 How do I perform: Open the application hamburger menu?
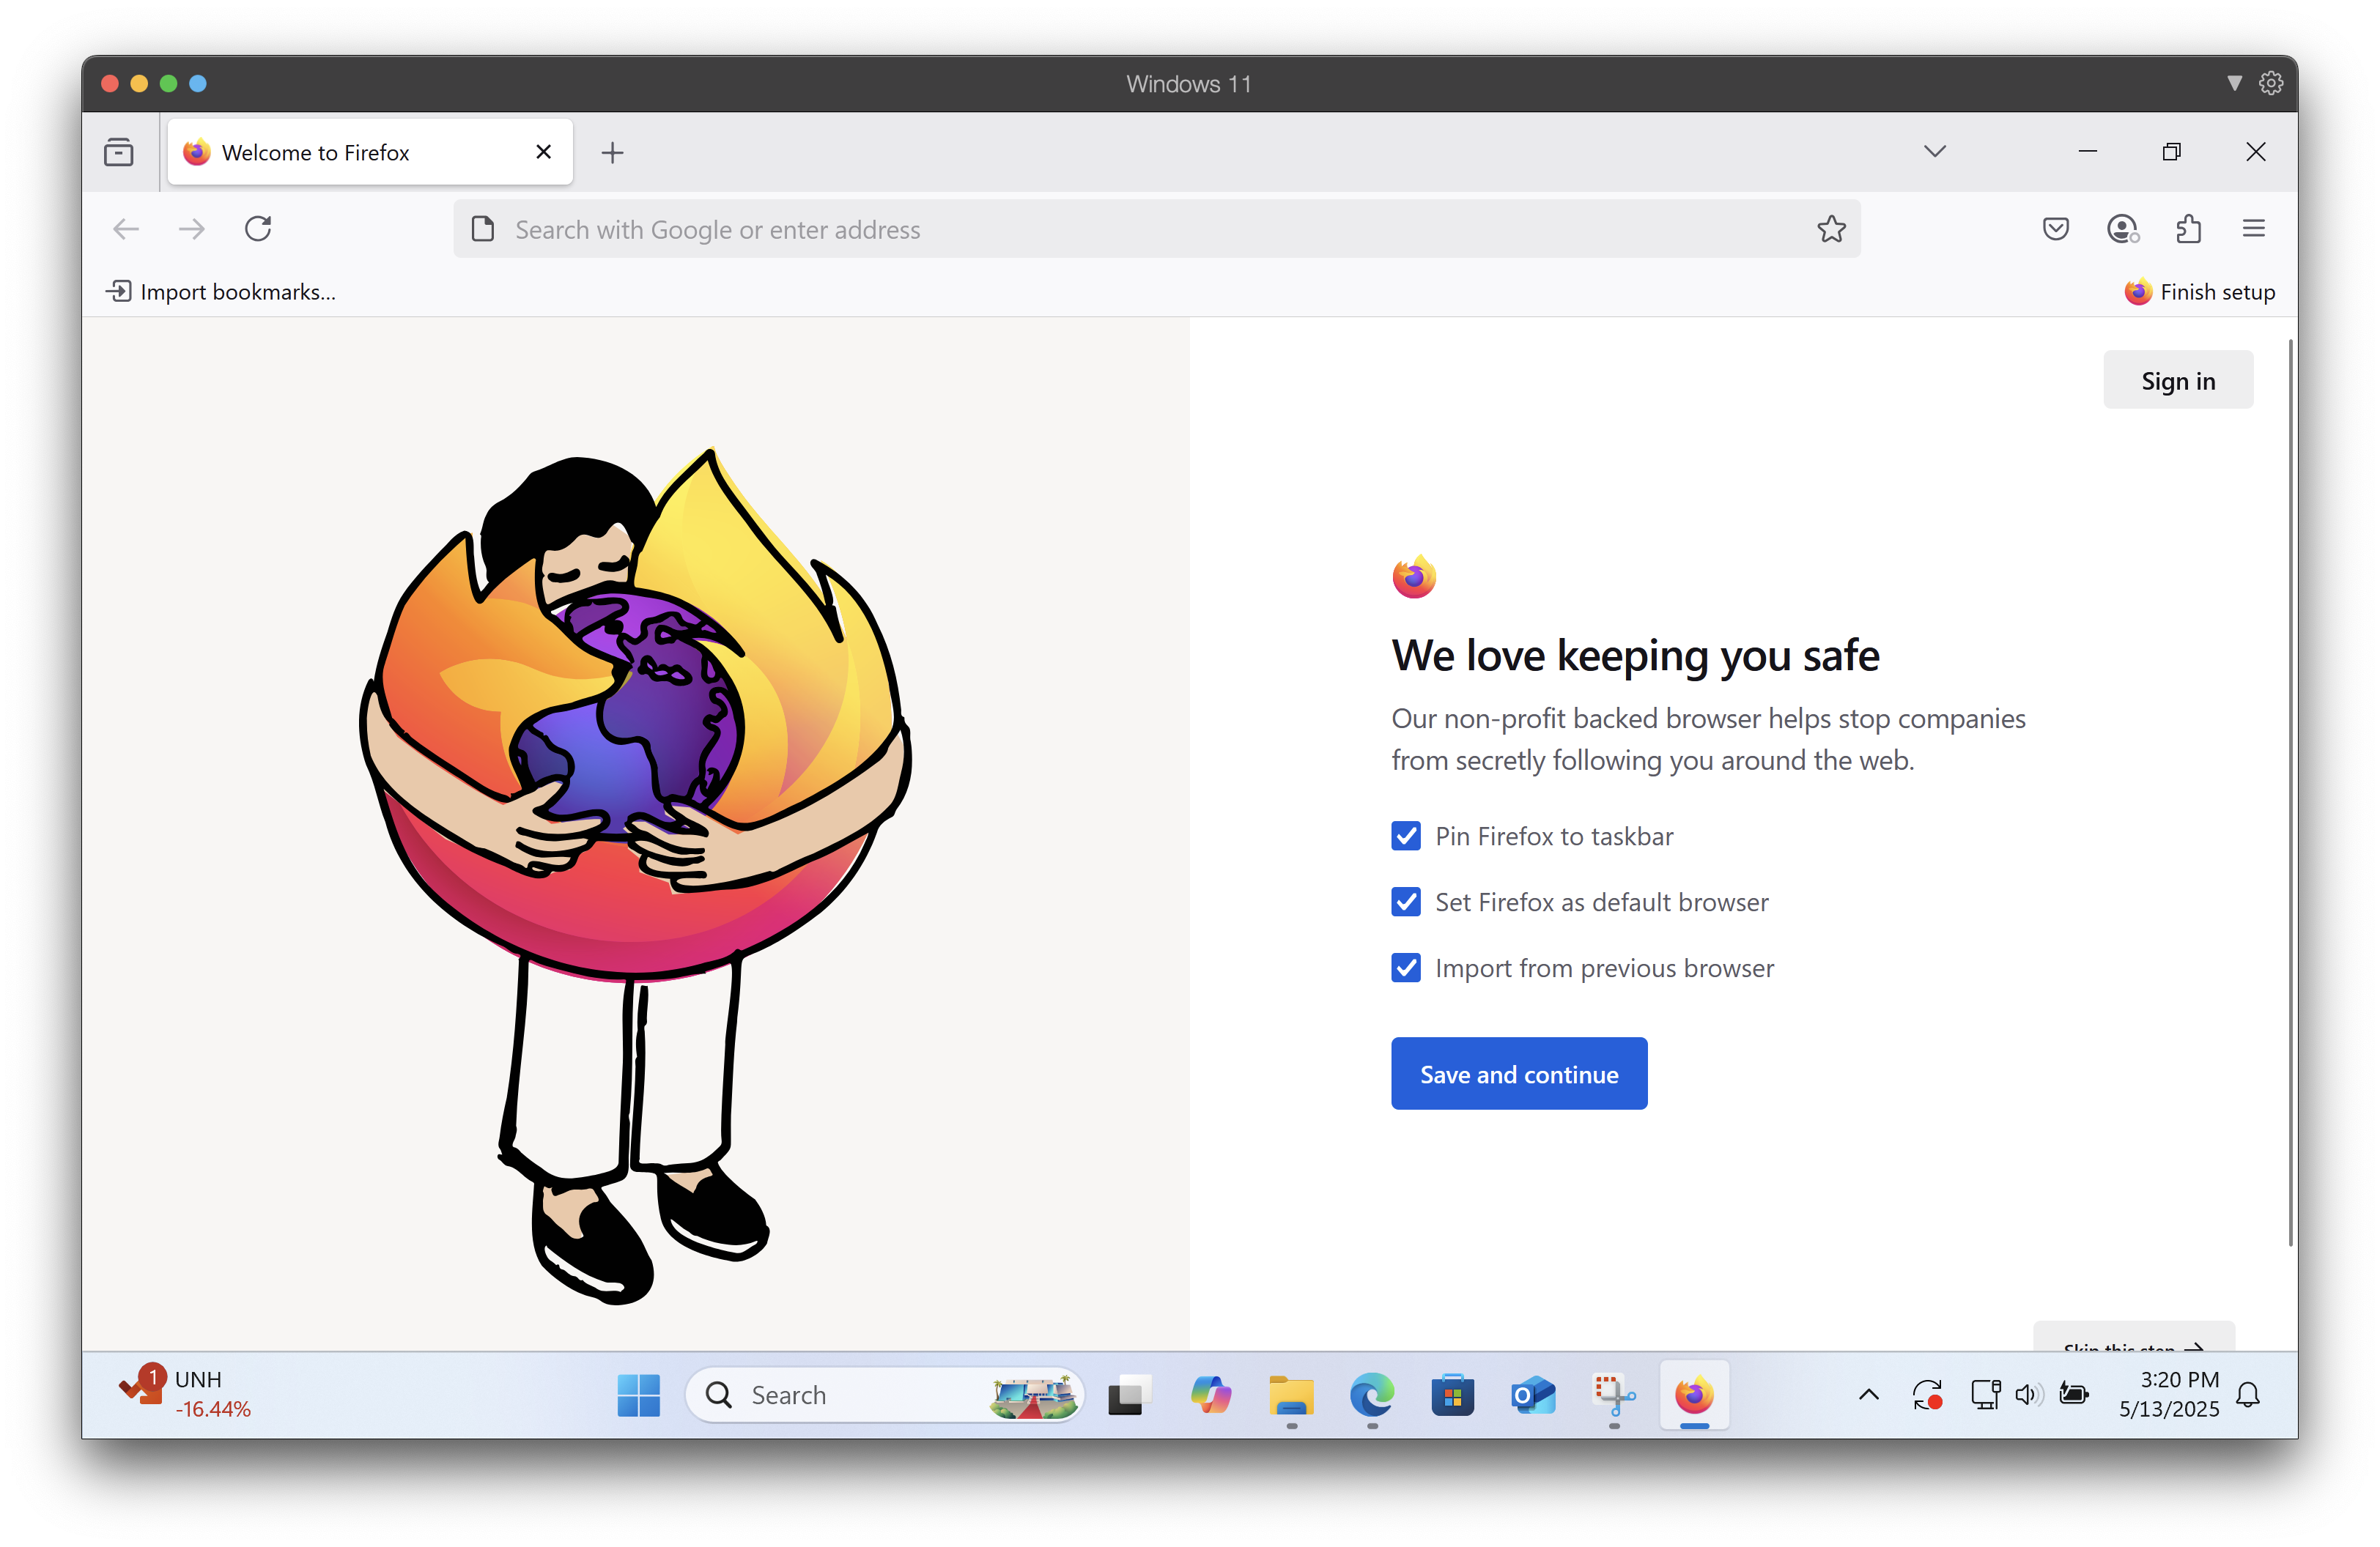point(2253,229)
